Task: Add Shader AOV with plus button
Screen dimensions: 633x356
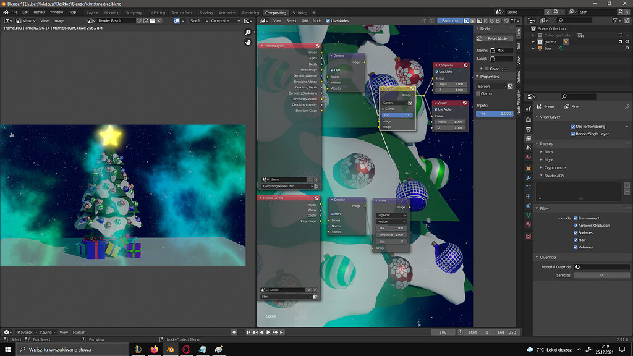Action: click(x=627, y=185)
